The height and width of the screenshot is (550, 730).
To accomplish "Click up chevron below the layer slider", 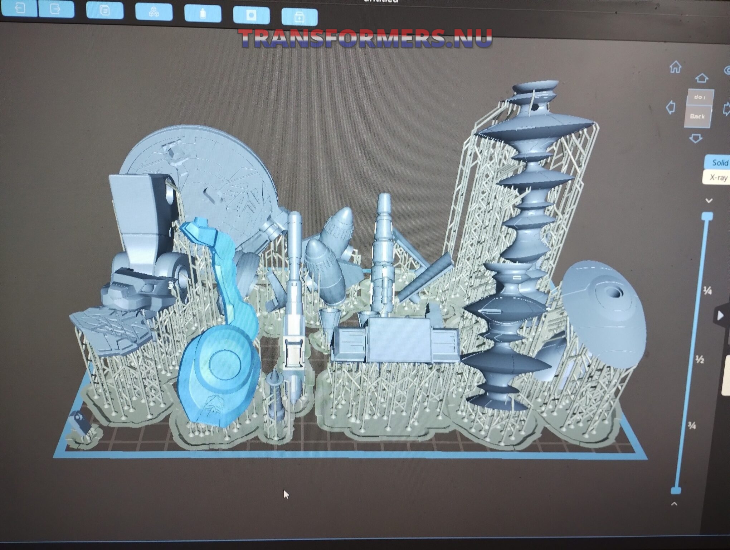I will (x=674, y=504).
